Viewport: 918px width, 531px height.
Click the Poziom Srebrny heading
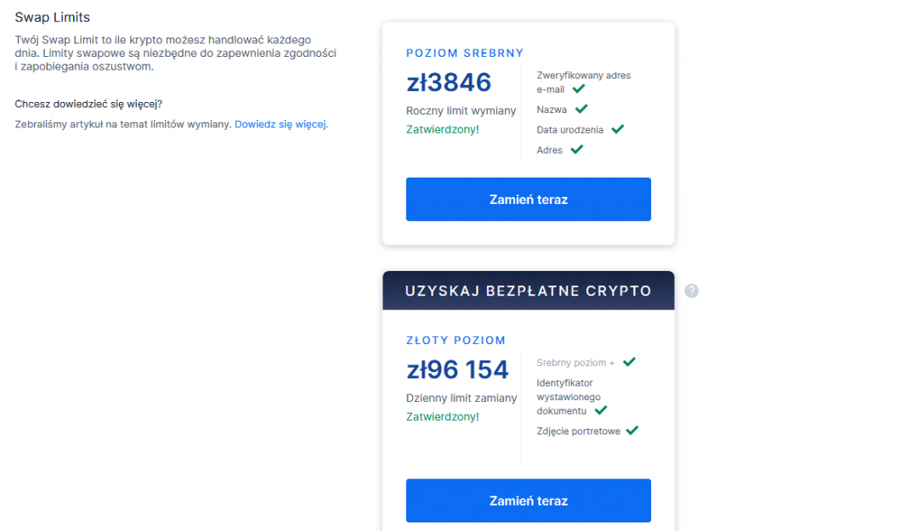pos(465,53)
